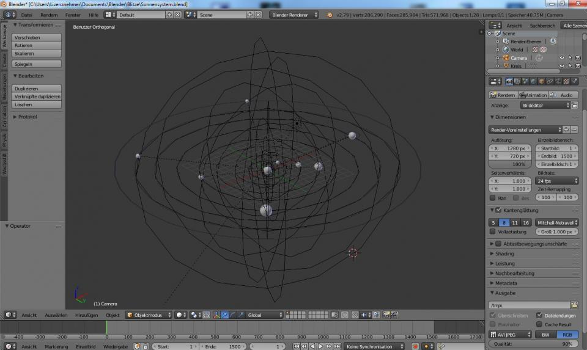This screenshot has width=587, height=350.
Task: Click the add render preset plus icon
Action: tap(566, 129)
